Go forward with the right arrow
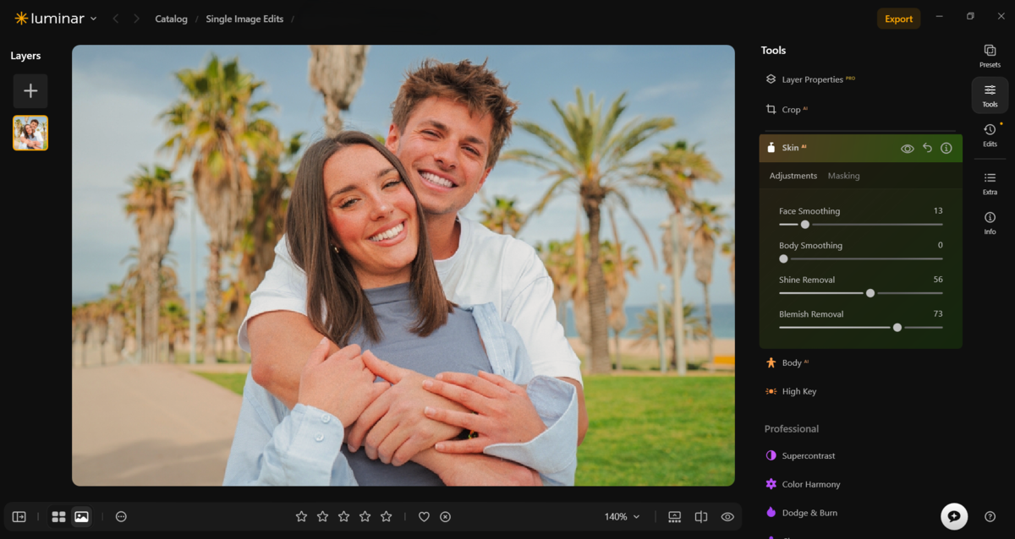Viewport: 1015px width, 539px height. tap(136, 19)
